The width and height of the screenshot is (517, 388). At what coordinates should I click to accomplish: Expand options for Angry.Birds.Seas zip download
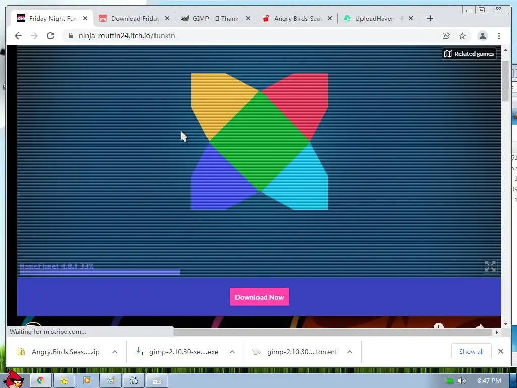115,352
